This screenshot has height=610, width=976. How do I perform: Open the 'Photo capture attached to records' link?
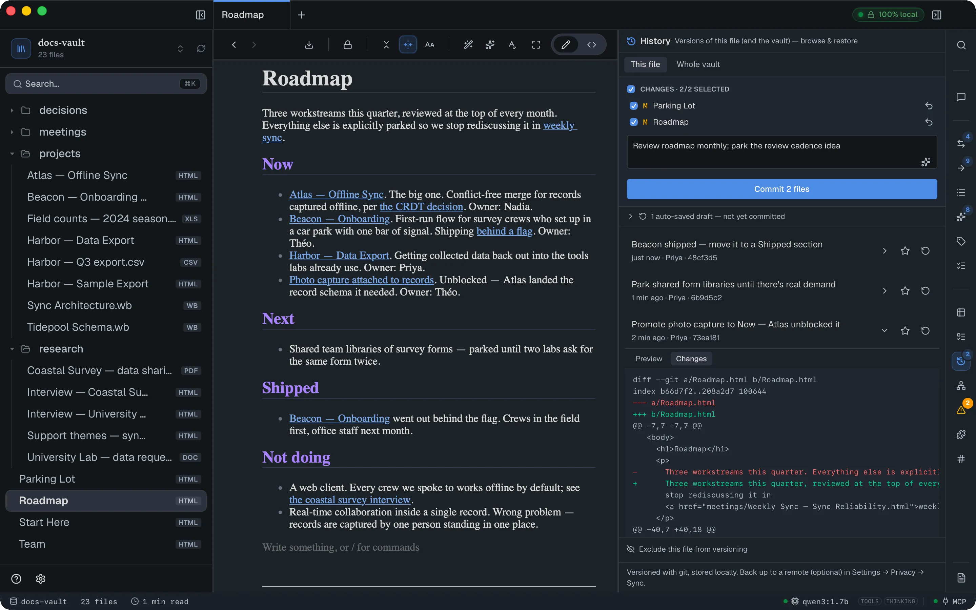point(361,280)
